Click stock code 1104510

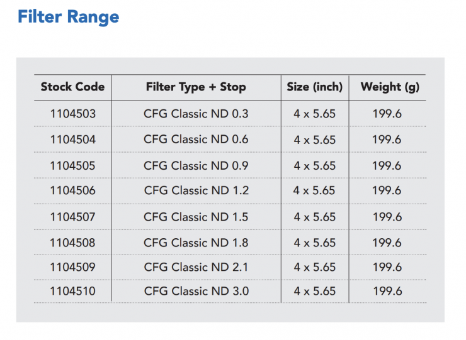click(x=72, y=292)
